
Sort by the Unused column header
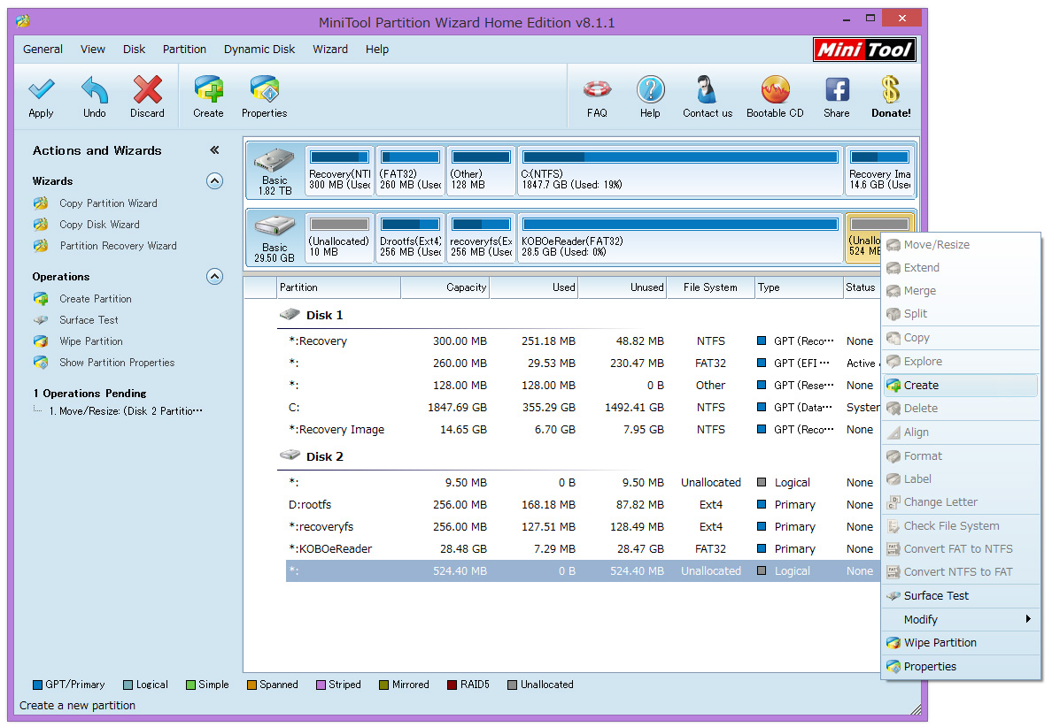[x=623, y=287]
